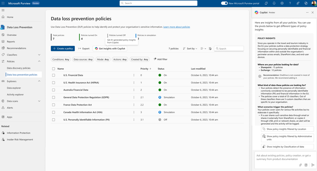Toggle New Microsoft Purview portal switch

point(224,3)
